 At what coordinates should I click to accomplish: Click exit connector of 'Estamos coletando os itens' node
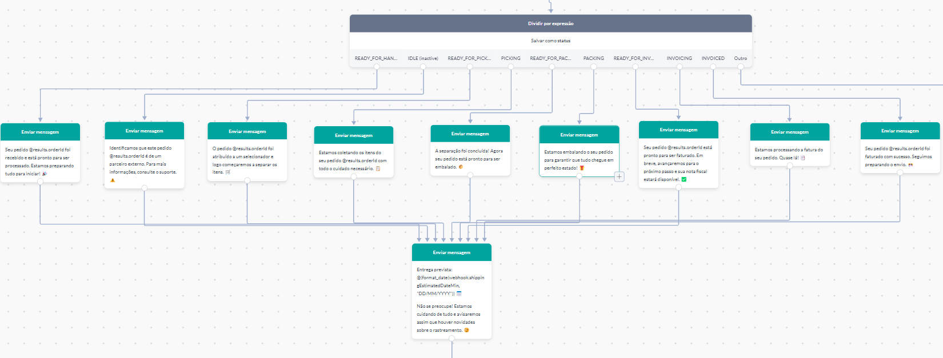click(354, 177)
